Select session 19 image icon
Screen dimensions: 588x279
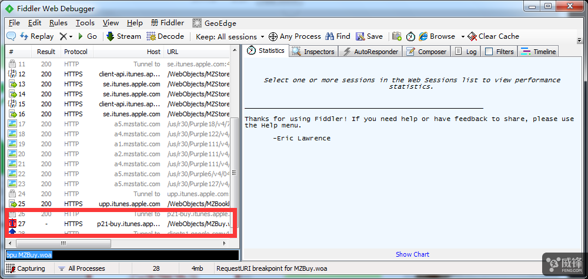(12, 144)
